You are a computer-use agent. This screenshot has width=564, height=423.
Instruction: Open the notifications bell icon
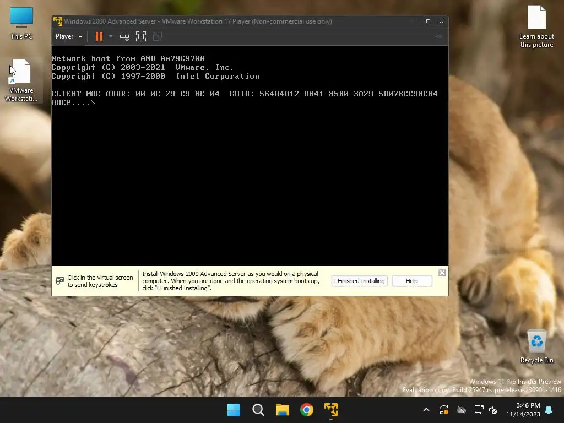pos(549,410)
